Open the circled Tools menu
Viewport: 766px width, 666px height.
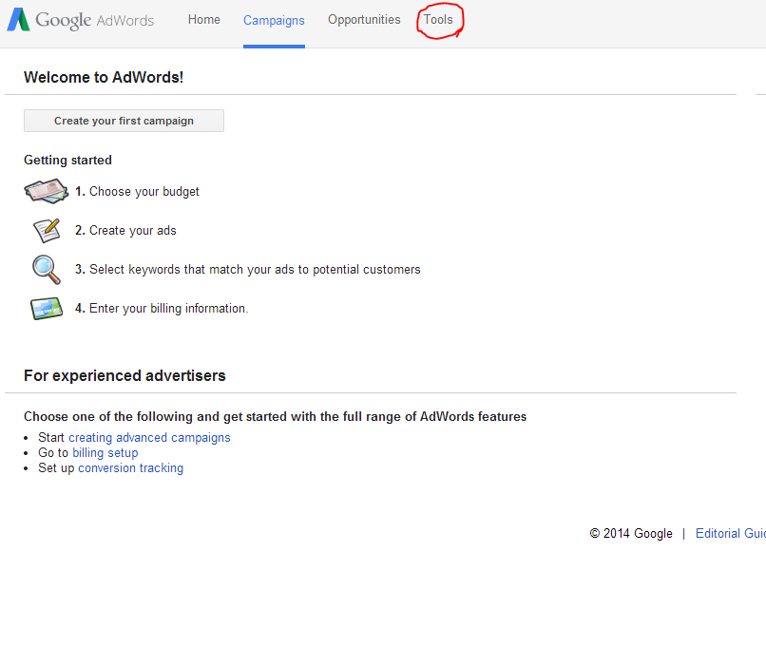click(x=438, y=20)
